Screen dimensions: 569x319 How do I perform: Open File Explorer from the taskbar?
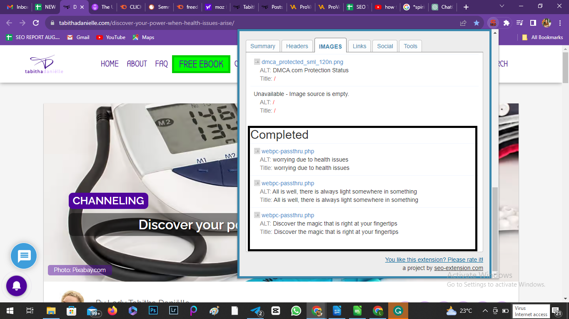click(51, 311)
